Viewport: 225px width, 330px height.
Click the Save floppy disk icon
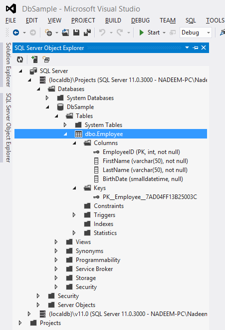coord(76,32)
